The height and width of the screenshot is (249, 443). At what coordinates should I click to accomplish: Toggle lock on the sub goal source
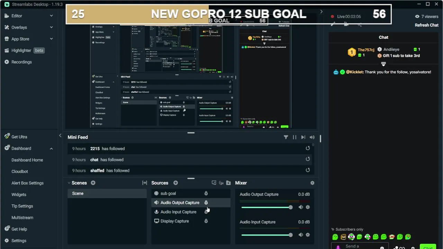[x=206, y=193]
